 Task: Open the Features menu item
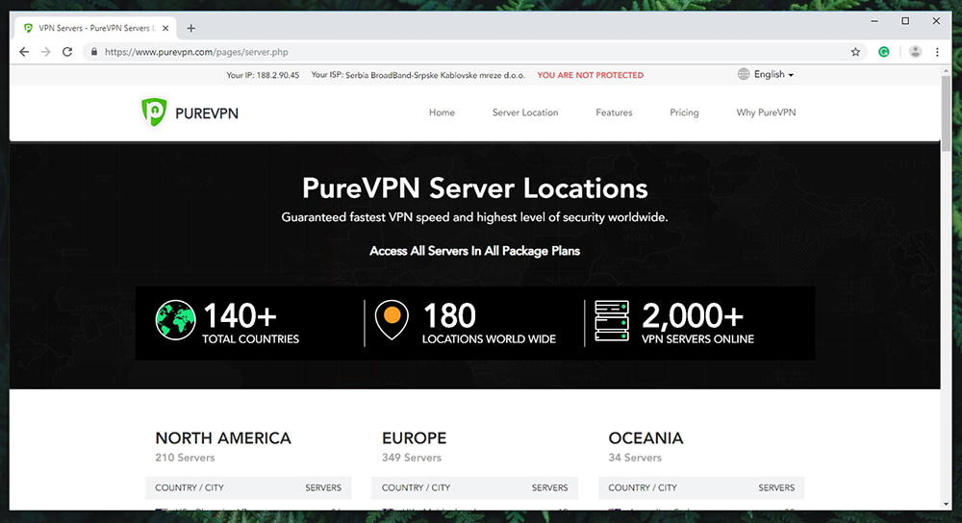pyautogui.click(x=614, y=112)
